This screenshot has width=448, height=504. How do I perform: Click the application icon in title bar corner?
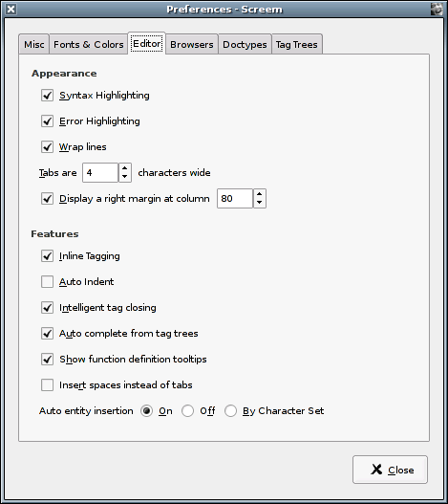coord(437,9)
